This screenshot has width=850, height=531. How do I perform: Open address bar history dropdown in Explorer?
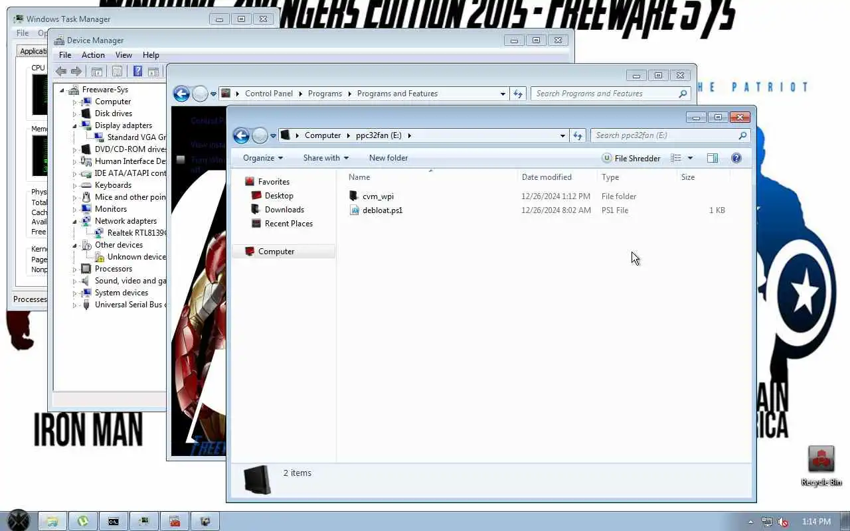coord(563,135)
